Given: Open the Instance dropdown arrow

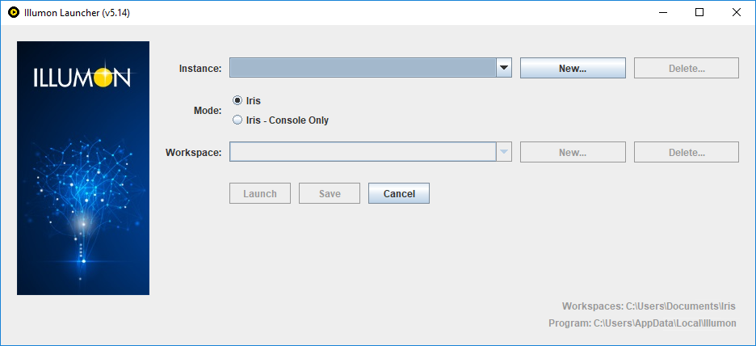Looking at the screenshot, I should pos(504,68).
